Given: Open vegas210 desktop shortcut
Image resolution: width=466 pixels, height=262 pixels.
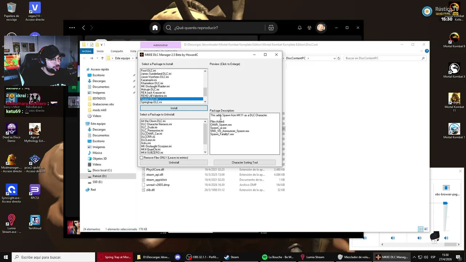Looking at the screenshot, I should pos(35,12).
